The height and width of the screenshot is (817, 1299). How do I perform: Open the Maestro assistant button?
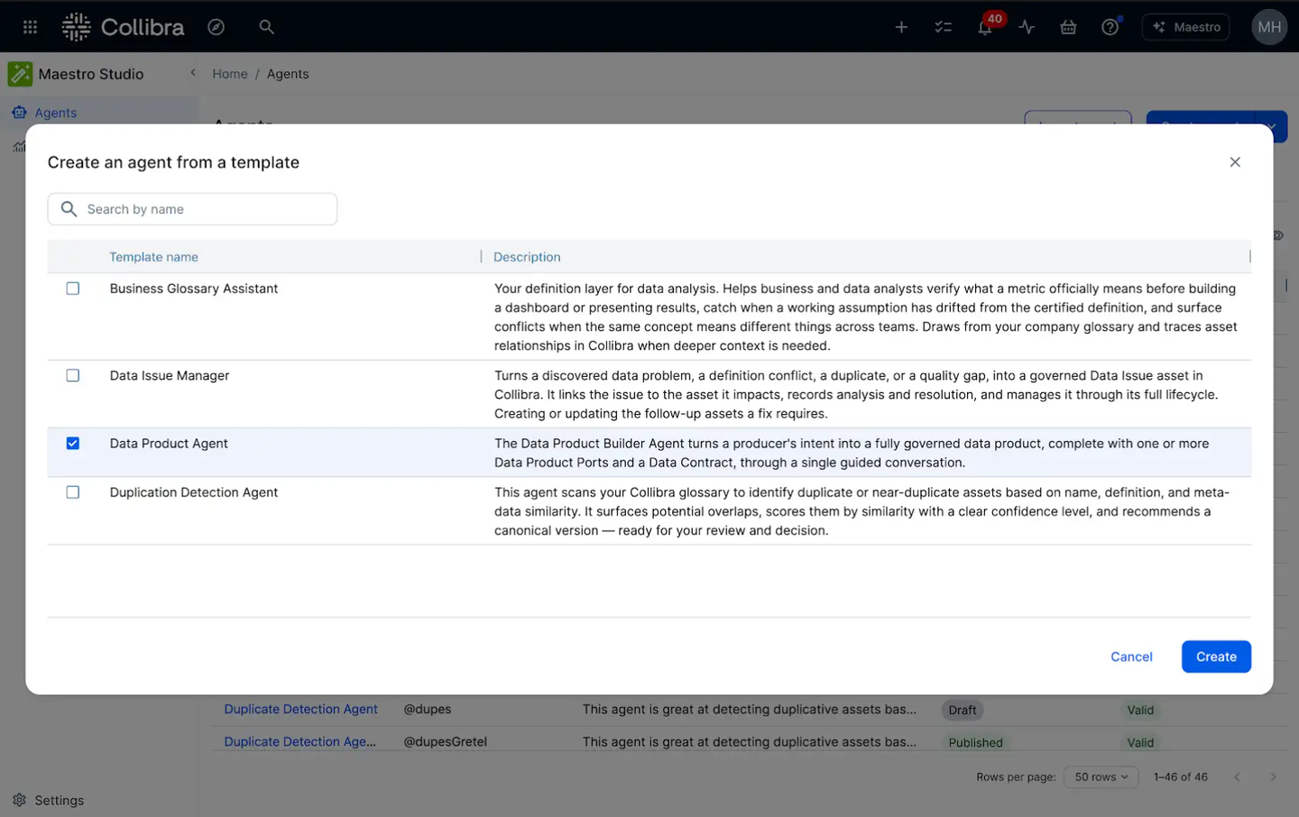point(1186,27)
